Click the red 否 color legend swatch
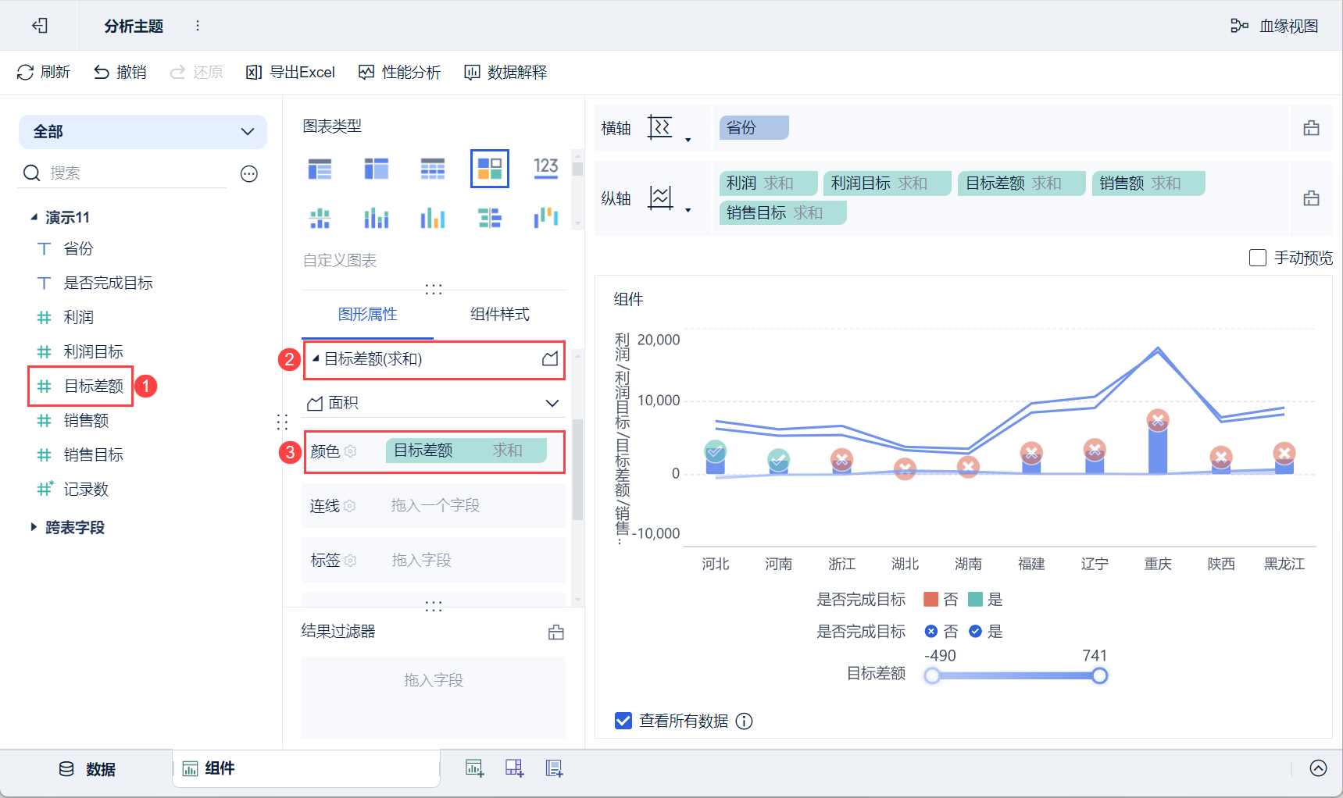The width and height of the screenshot is (1343, 798). (930, 600)
